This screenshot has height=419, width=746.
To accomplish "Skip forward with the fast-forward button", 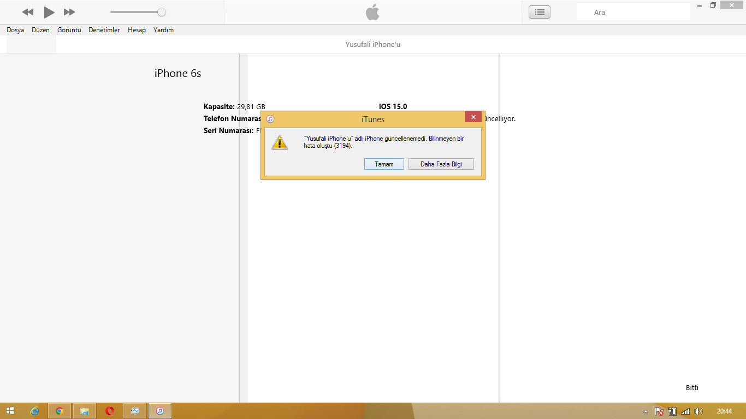I will coord(69,12).
